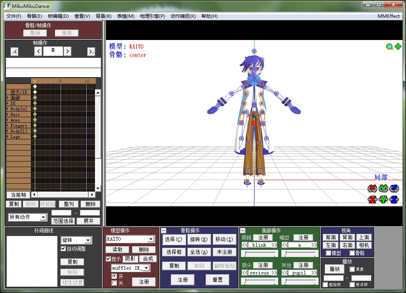Click the 播放 play button
Screen dimensions: 406x293
point(334,269)
